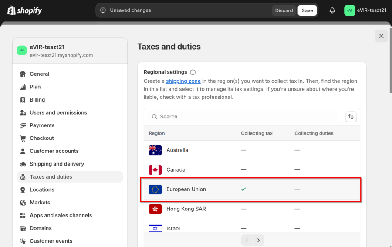Open the notifications bell icon
This screenshot has width=392, height=247.
[332, 10]
